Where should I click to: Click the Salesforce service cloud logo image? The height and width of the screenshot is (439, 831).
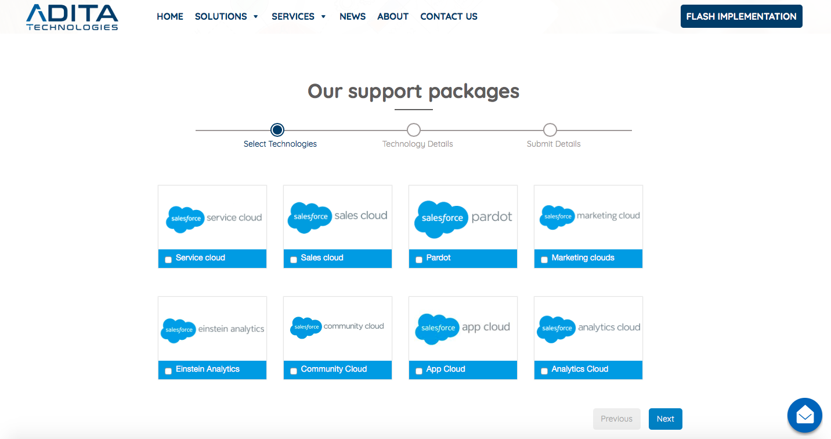(214, 219)
